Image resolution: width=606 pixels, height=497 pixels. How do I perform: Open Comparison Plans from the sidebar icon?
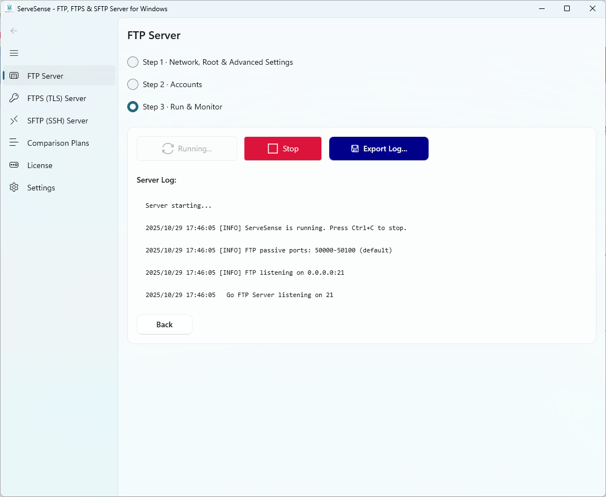click(13, 142)
